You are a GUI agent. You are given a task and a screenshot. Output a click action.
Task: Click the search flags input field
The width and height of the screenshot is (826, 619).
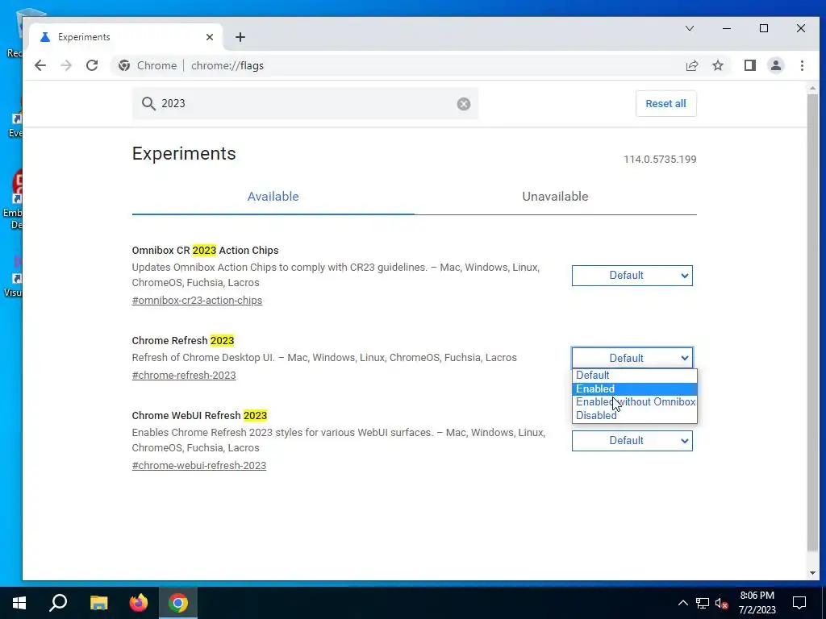[x=306, y=104]
